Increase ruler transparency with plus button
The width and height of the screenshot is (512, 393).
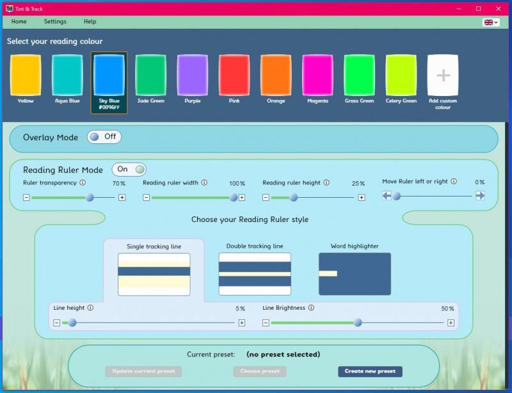[122, 197]
